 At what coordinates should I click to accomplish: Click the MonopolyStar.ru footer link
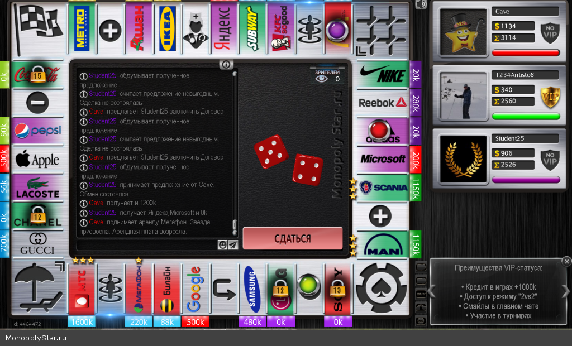click(36, 338)
